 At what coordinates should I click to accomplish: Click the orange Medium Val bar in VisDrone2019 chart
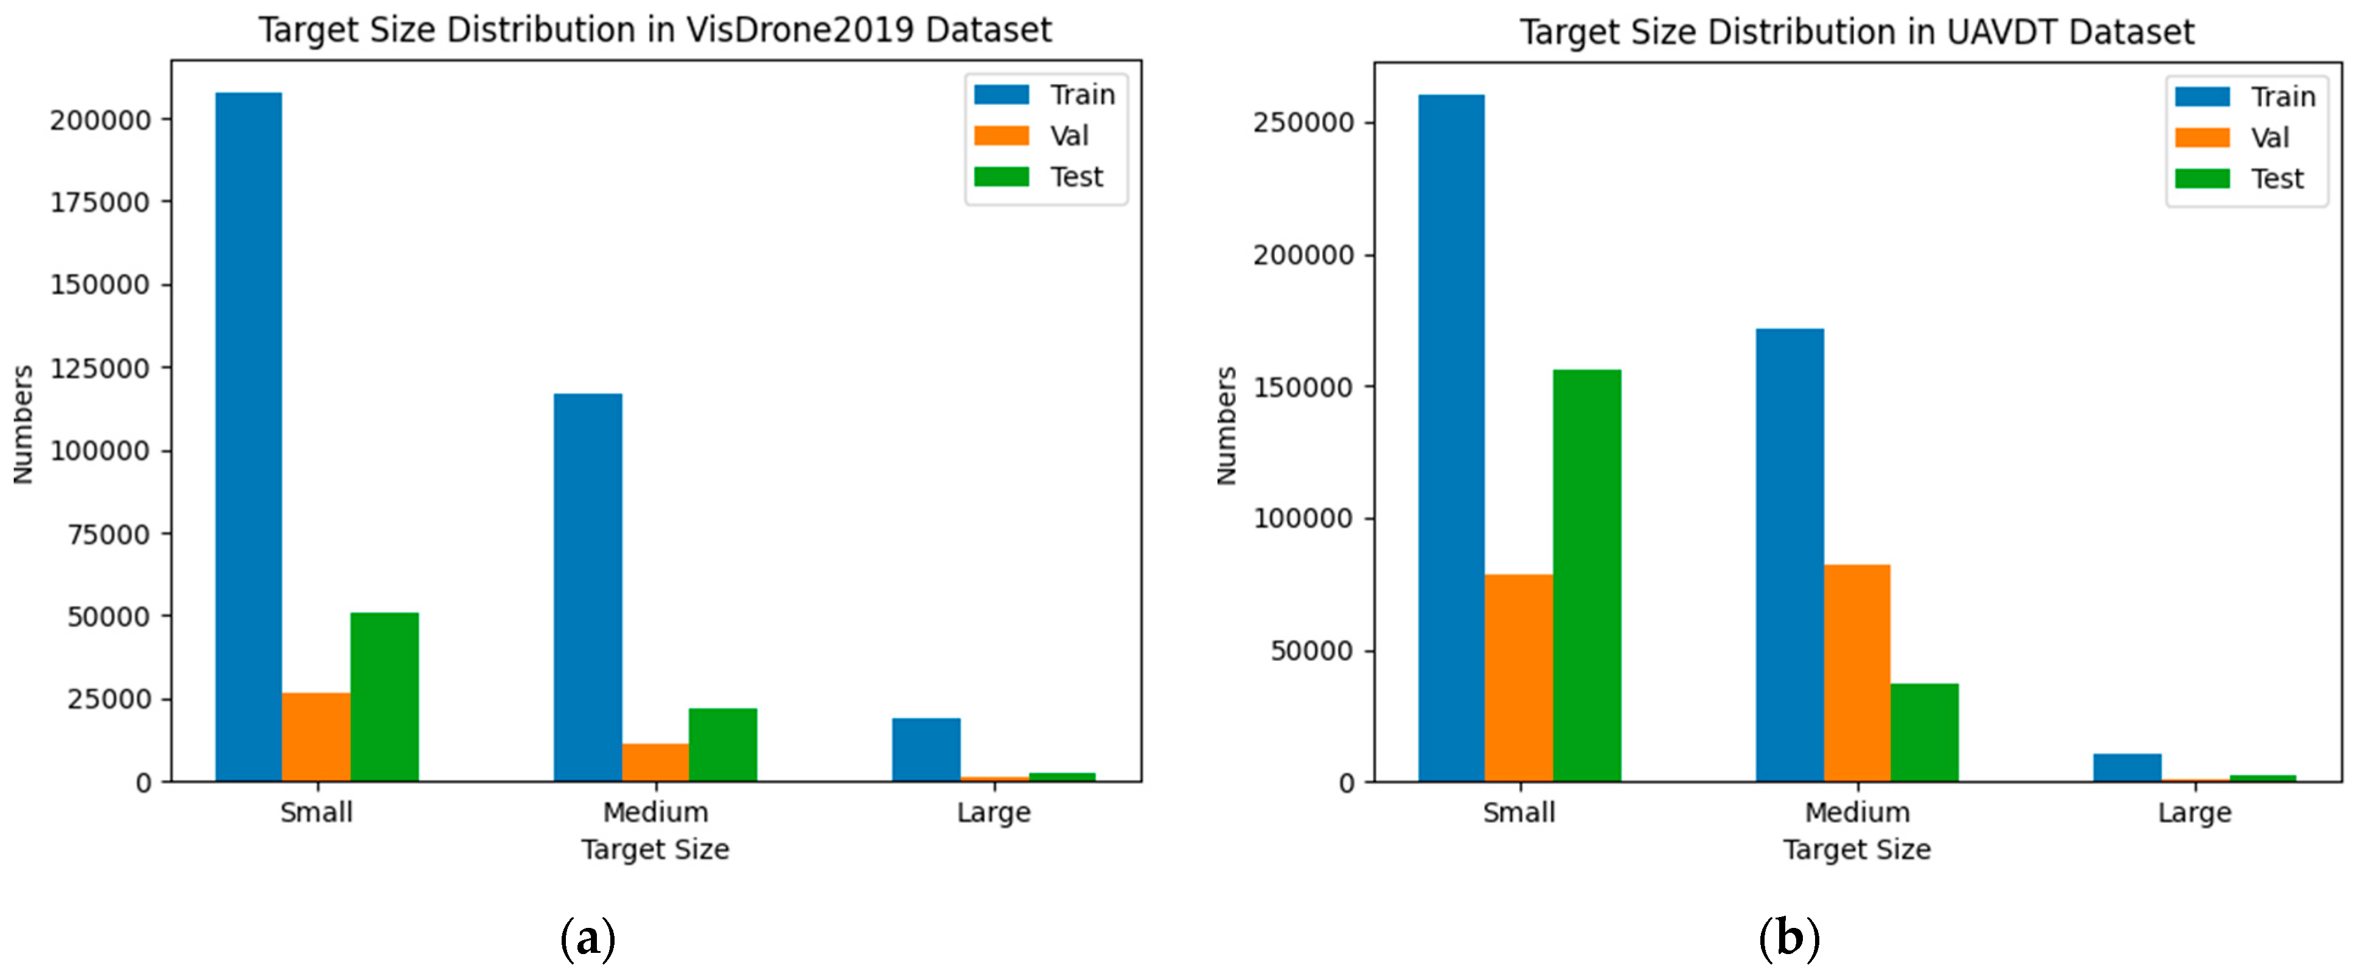pos(656,763)
